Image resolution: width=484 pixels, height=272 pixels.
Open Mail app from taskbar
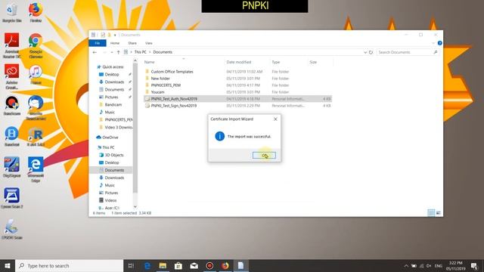[x=194, y=266]
